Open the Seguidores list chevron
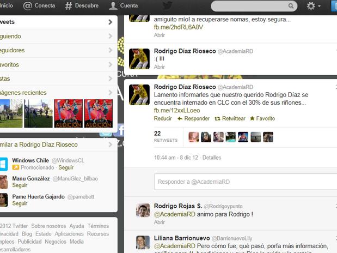337x253 pixels. 111,50
